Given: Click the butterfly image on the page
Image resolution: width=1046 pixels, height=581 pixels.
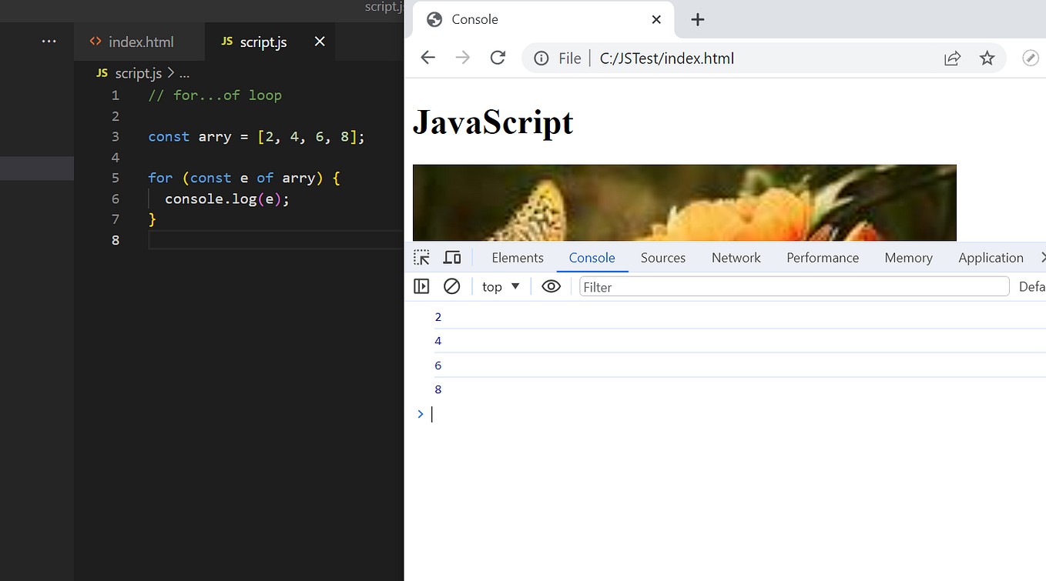Looking at the screenshot, I should [684, 202].
